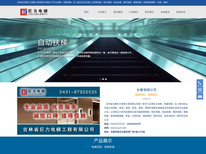Viewport: 206px width, 154px height.
Task: Open 成功案例 navigation item
Action: coord(118,12)
